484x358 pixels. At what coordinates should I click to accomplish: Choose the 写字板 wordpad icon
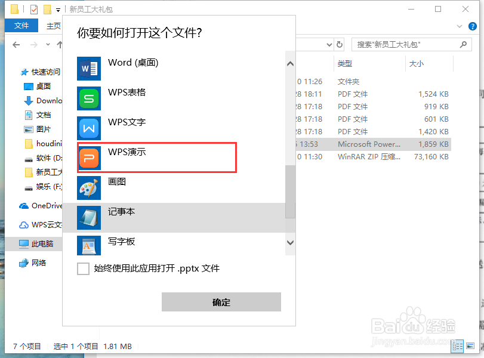(89, 245)
